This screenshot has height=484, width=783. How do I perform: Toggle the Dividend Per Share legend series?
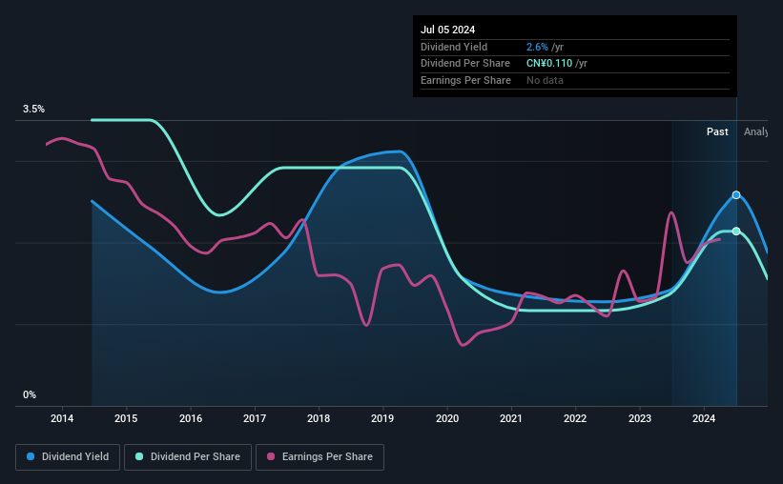(188, 457)
